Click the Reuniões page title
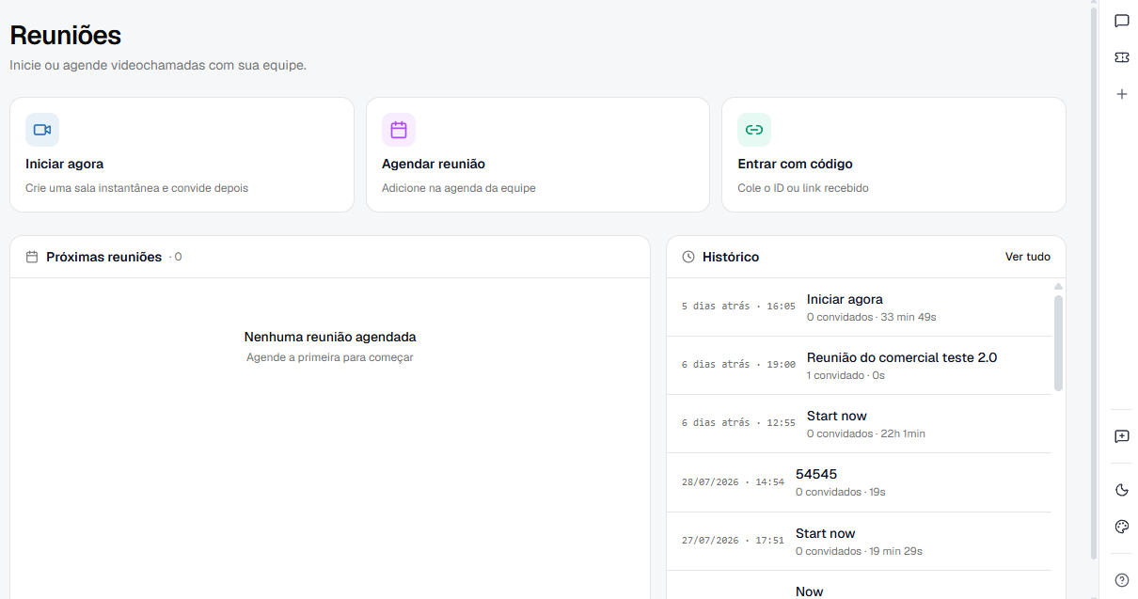 tap(66, 36)
